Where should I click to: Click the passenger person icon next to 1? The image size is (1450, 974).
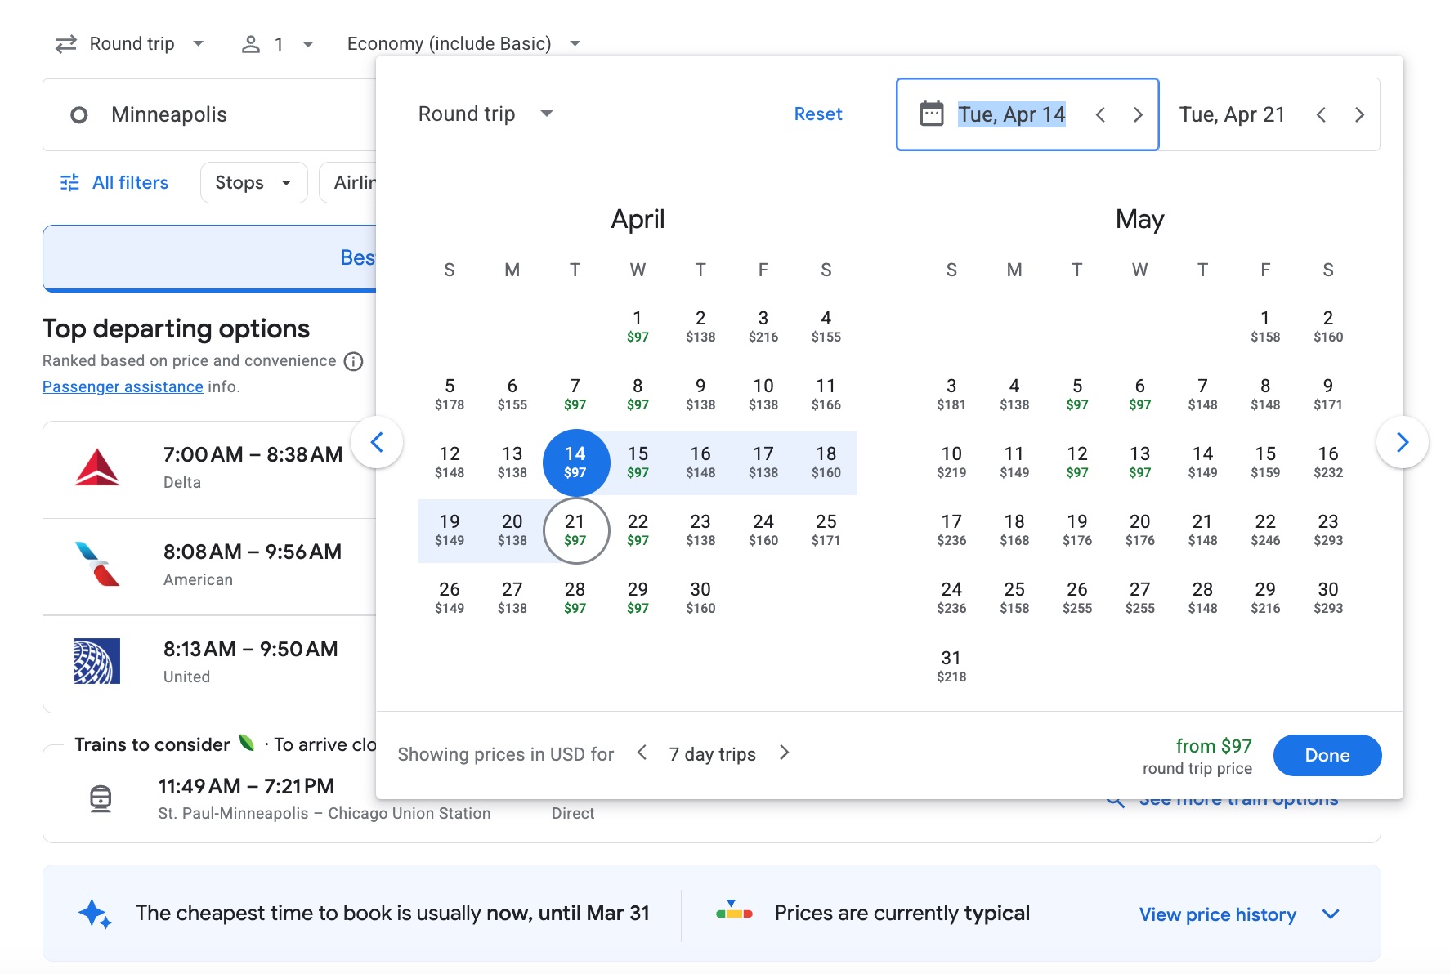coord(252,42)
